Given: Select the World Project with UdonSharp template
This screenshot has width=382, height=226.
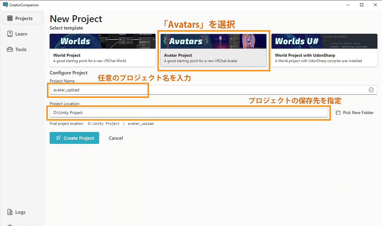Looking at the screenshot, I should point(324,50).
